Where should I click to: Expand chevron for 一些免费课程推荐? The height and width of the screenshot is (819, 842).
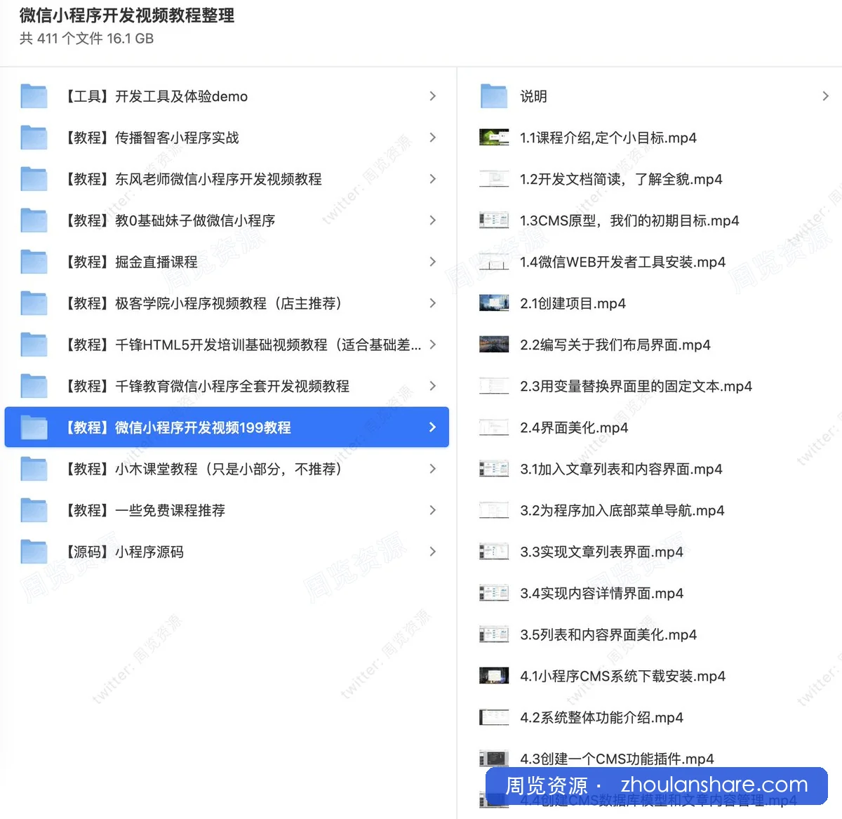coord(432,510)
